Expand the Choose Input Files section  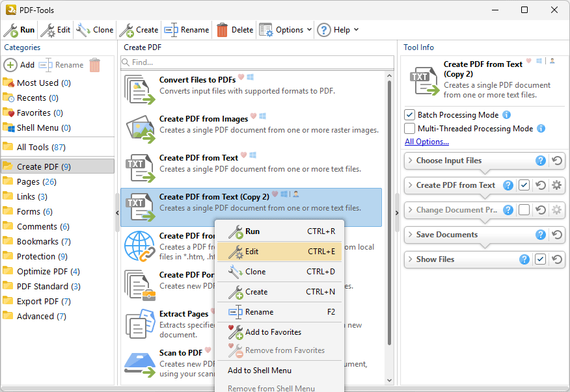click(x=410, y=161)
